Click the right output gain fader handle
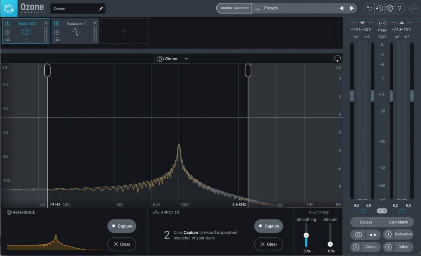Screen dimensions: 421x256 coord(412,96)
